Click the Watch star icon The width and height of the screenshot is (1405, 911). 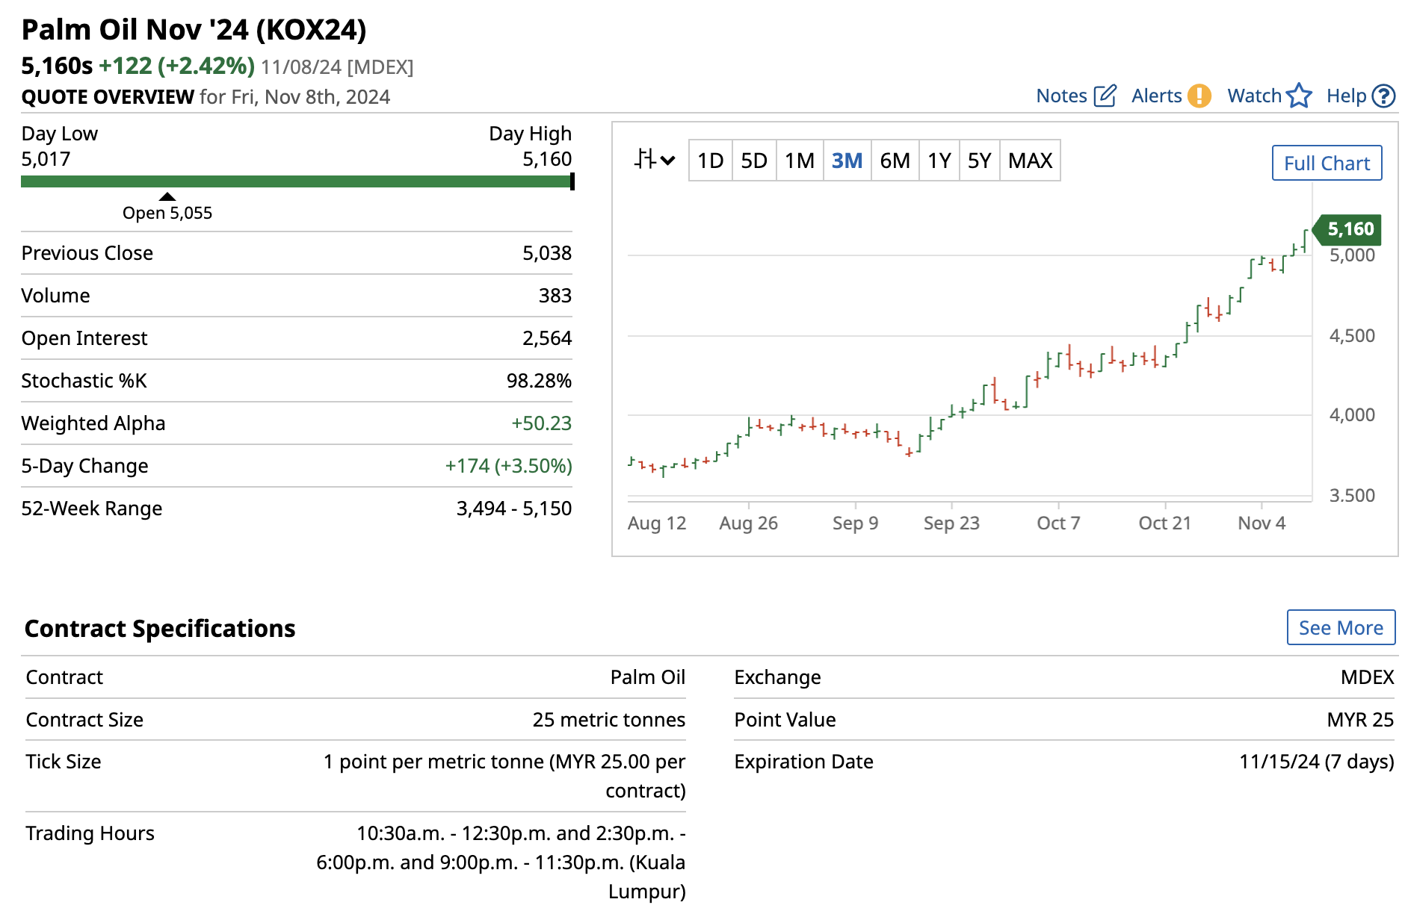1299,96
